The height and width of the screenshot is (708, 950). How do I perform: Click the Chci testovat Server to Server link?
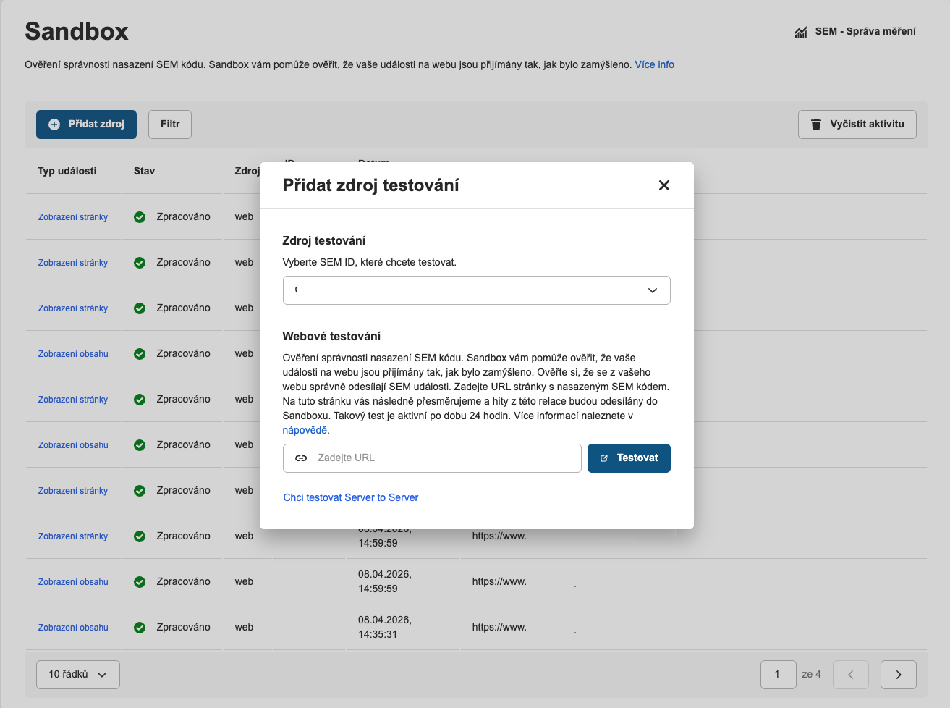[x=350, y=497]
